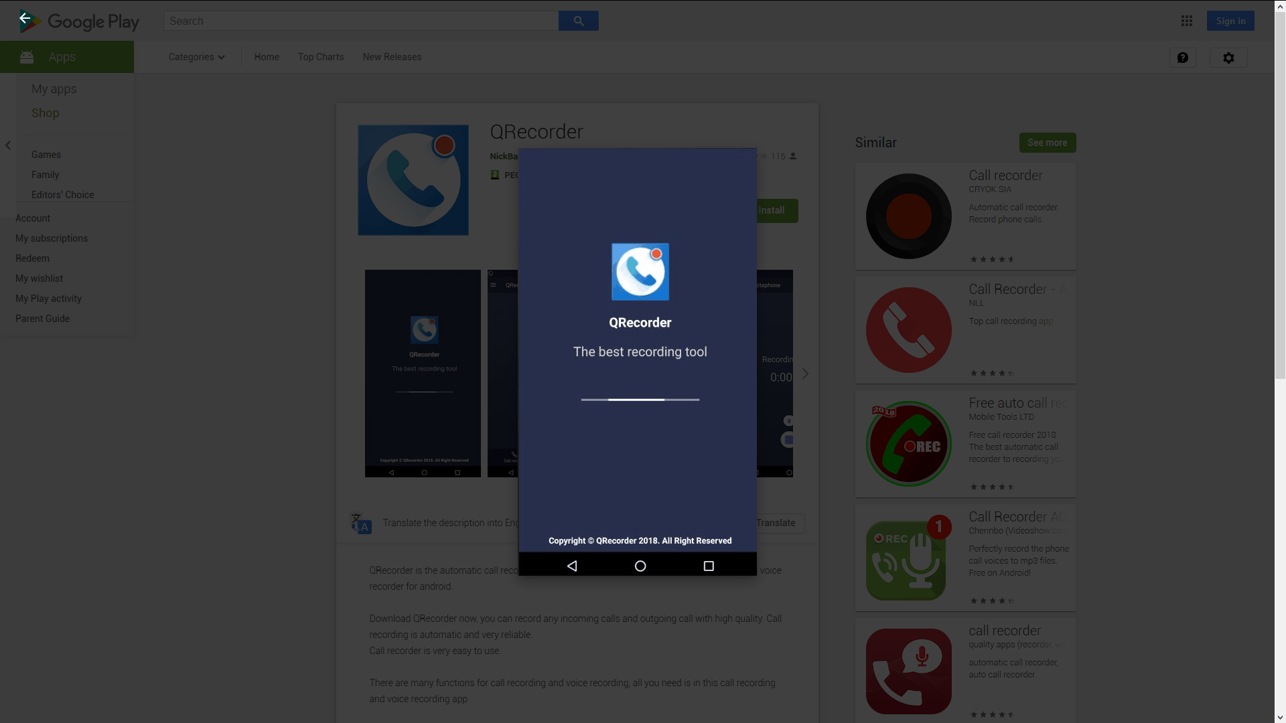Open Top Charts

pyautogui.click(x=321, y=57)
